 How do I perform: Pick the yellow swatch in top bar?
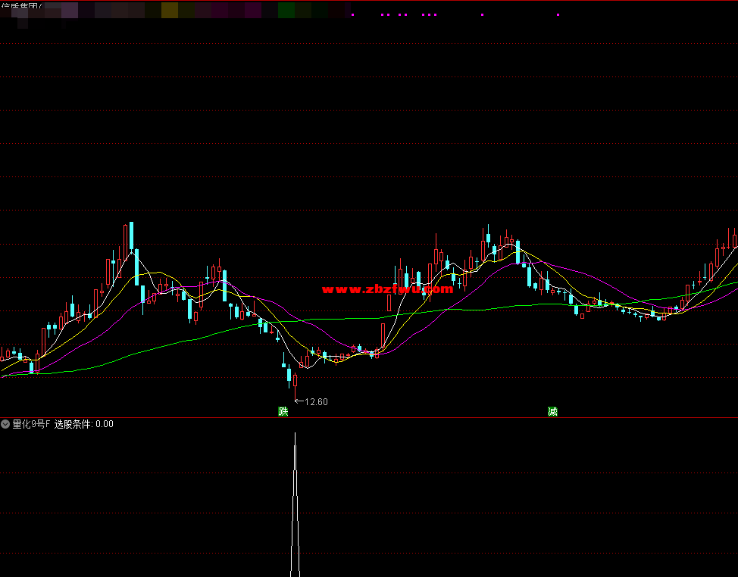pos(169,10)
